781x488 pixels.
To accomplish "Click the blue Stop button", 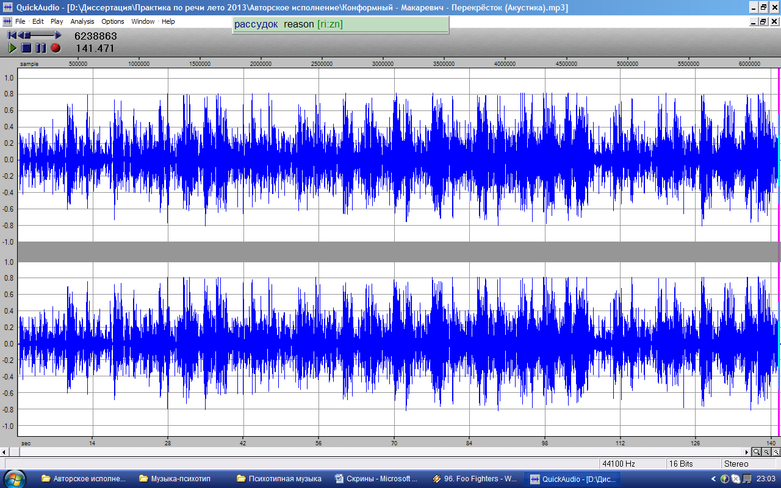I will click(x=26, y=48).
